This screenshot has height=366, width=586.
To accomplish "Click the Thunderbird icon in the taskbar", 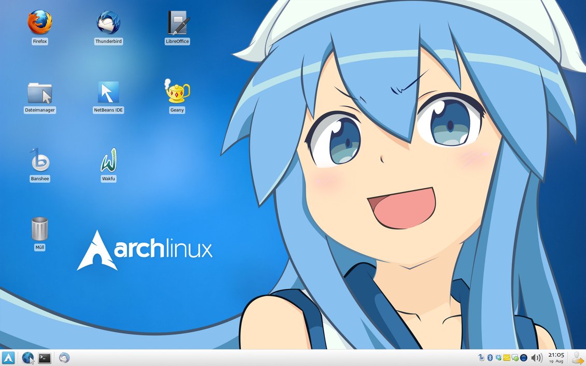I will click(x=64, y=358).
